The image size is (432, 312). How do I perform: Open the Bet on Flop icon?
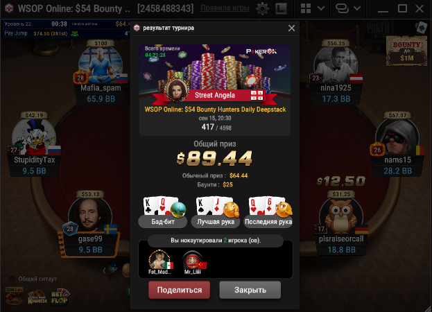tap(60, 296)
